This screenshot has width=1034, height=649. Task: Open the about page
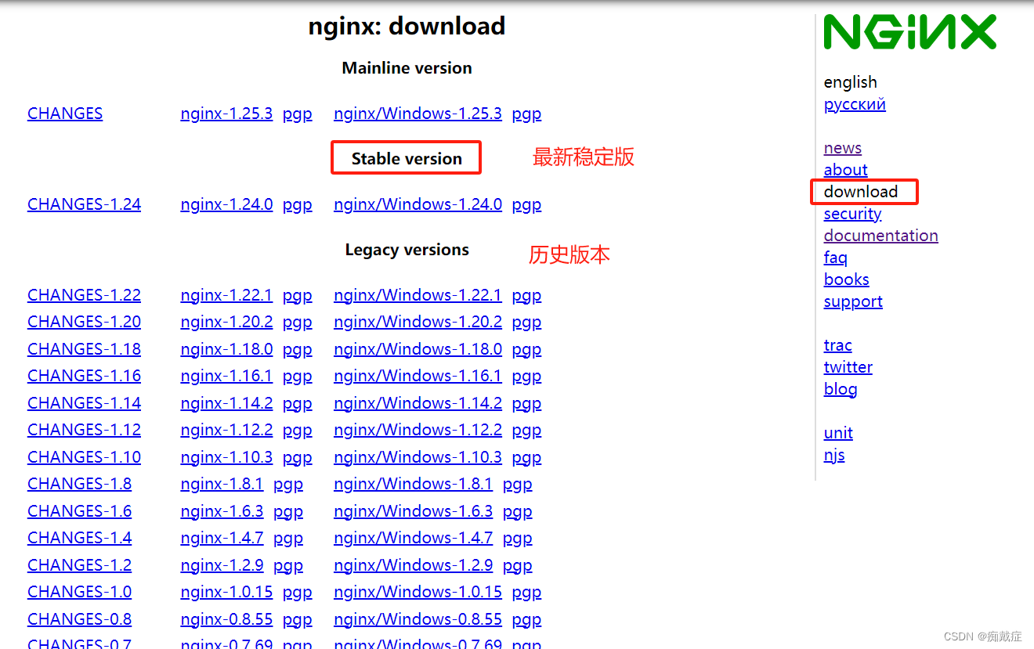point(846,170)
